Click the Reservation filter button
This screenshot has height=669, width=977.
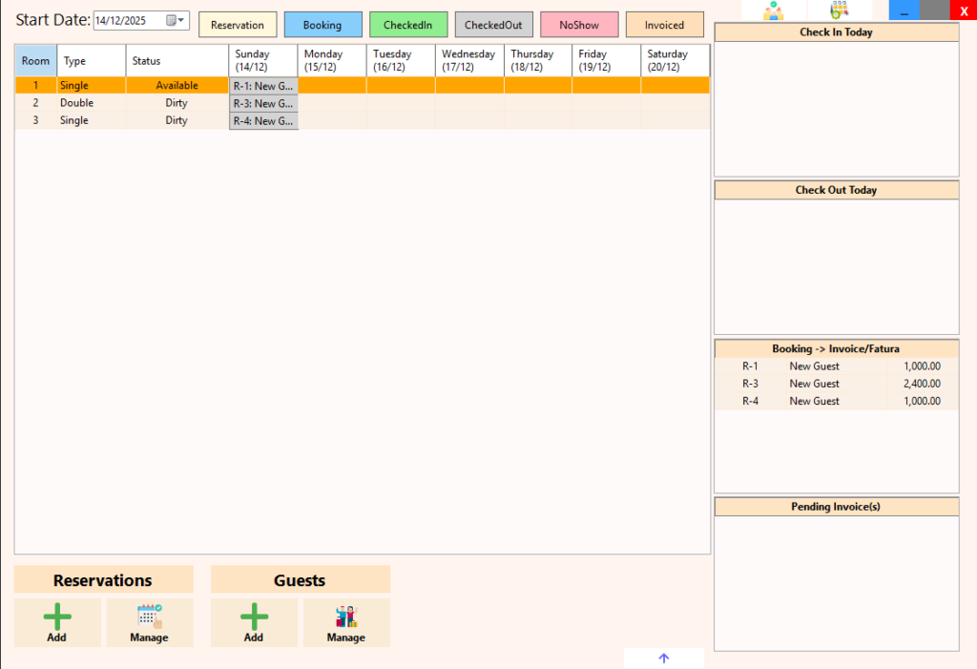tap(237, 24)
